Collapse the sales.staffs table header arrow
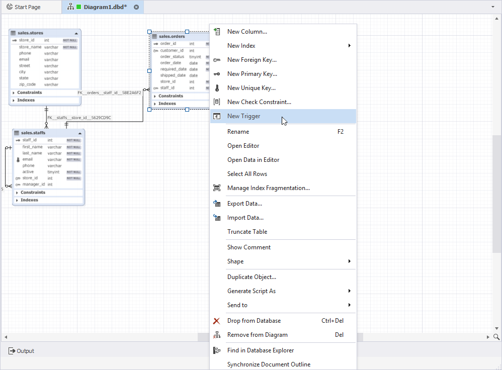 (x=79, y=133)
